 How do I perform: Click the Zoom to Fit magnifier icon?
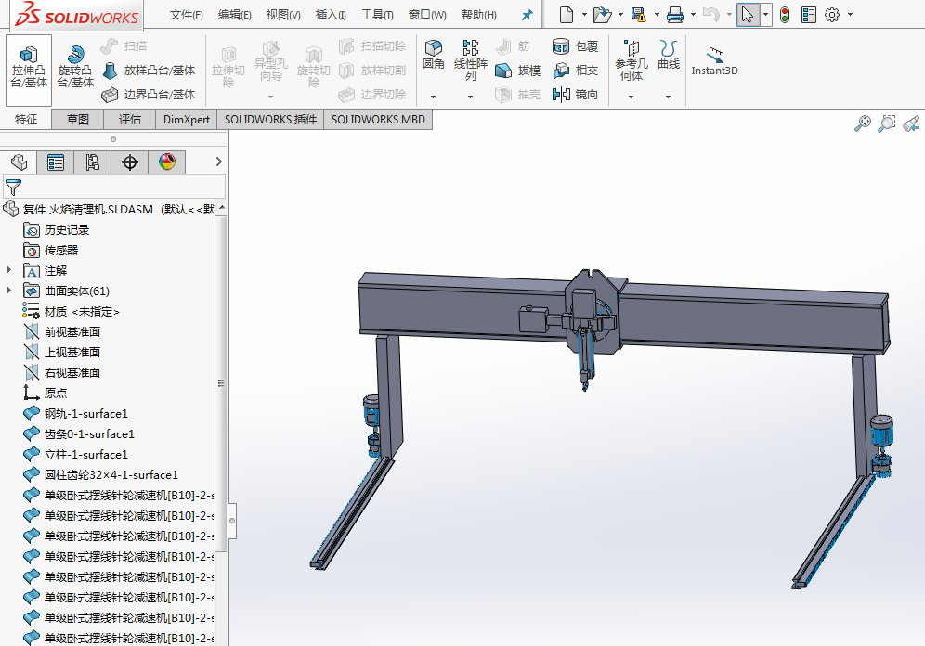863,123
